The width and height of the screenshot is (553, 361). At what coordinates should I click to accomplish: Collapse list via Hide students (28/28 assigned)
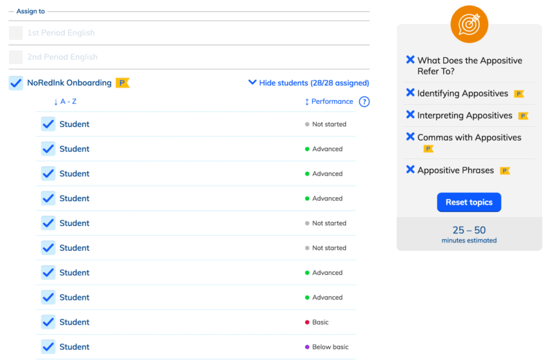pyautogui.click(x=309, y=83)
